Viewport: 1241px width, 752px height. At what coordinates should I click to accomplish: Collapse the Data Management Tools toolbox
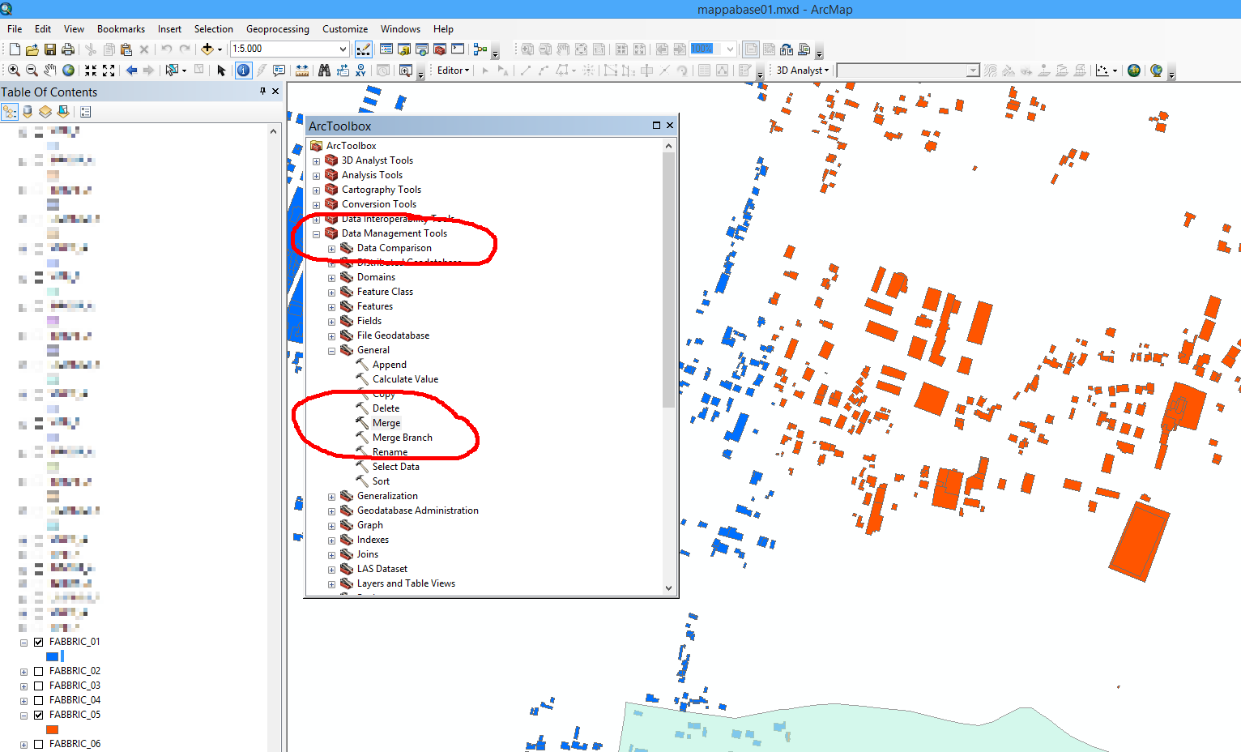click(x=317, y=233)
